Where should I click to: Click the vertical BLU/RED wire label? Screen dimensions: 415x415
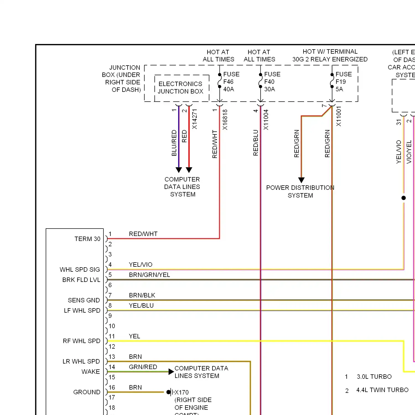174,143
